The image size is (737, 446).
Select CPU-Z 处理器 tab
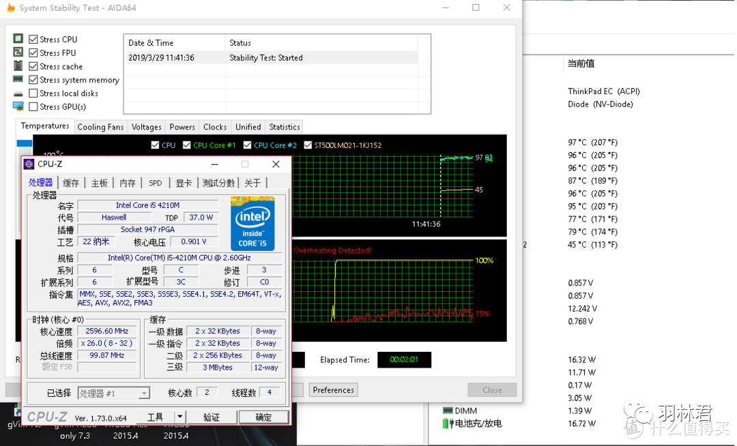[x=41, y=182]
